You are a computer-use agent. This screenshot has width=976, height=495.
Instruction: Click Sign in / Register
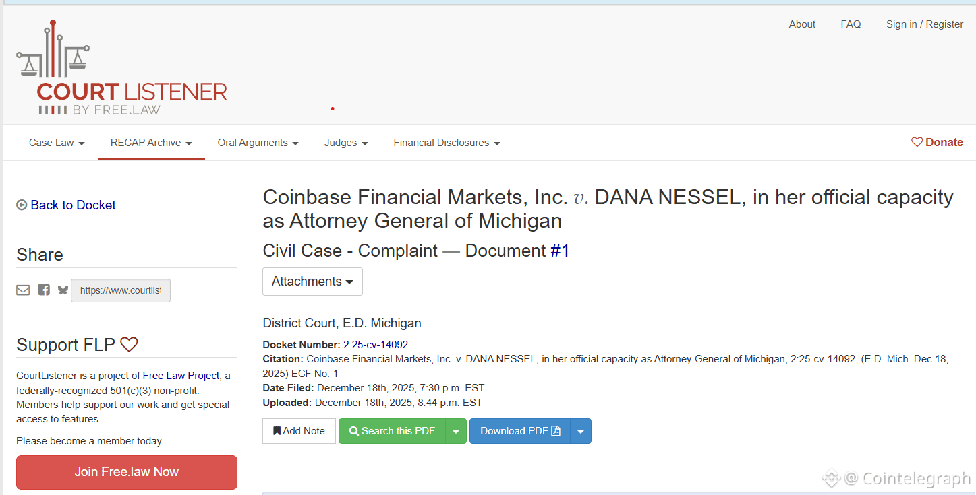pyautogui.click(x=925, y=24)
